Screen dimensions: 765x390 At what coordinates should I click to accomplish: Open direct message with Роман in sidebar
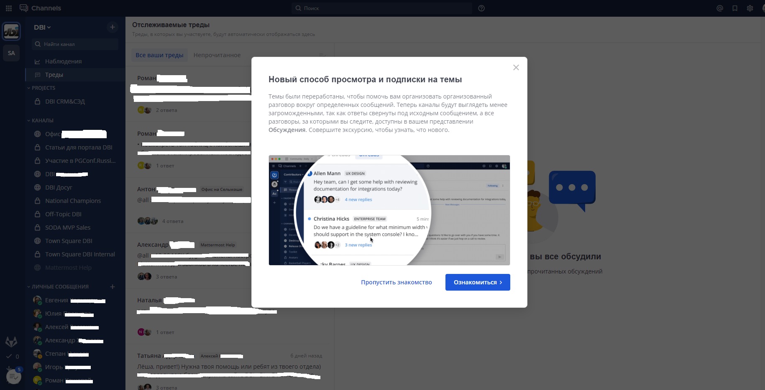(75, 380)
